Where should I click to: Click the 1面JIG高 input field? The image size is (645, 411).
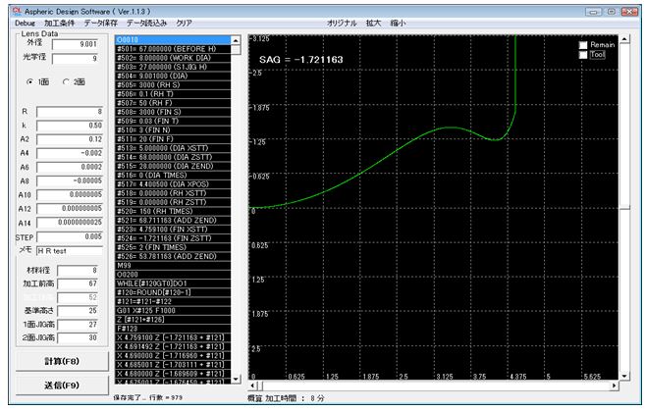point(78,325)
